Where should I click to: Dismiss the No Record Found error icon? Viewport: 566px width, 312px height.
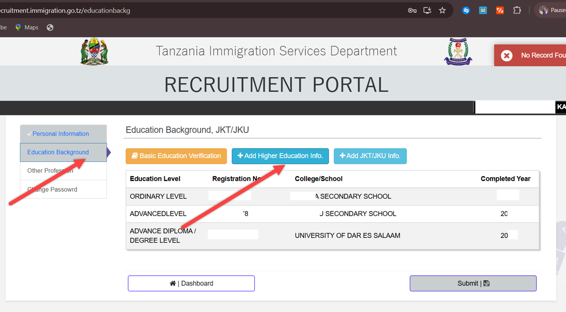(507, 55)
